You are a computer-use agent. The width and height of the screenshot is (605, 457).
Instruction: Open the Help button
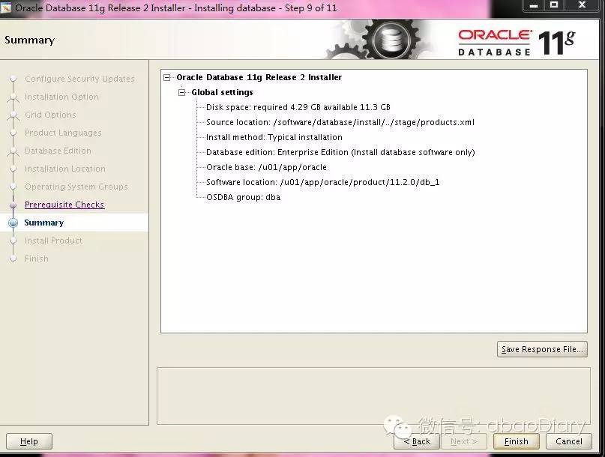click(29, 441)
